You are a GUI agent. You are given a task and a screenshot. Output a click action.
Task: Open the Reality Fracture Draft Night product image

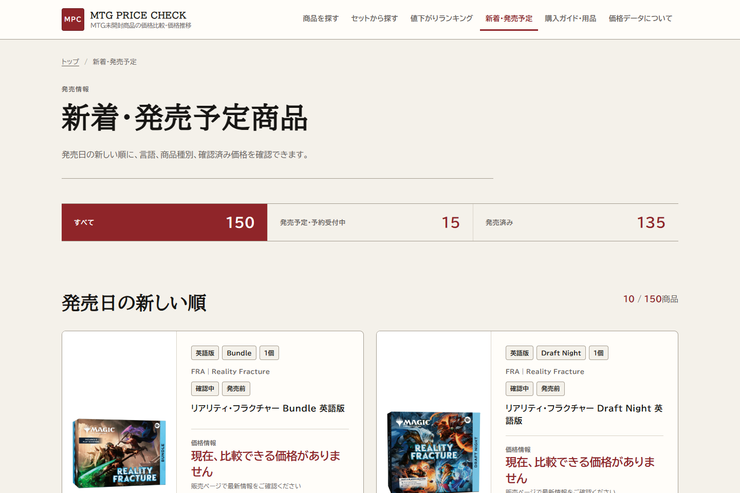[x=434, y=452]
